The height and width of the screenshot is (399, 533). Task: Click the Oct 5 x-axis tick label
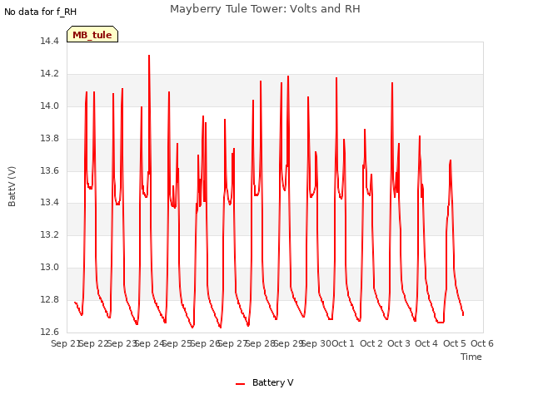click(x=455, y=343)
